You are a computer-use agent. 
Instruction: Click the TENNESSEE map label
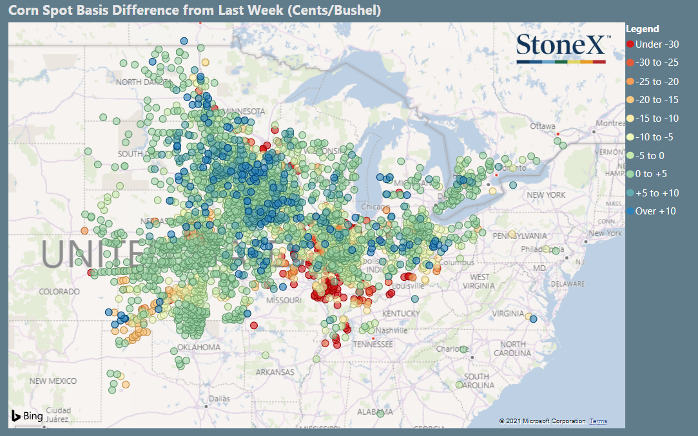pos(373,345)
